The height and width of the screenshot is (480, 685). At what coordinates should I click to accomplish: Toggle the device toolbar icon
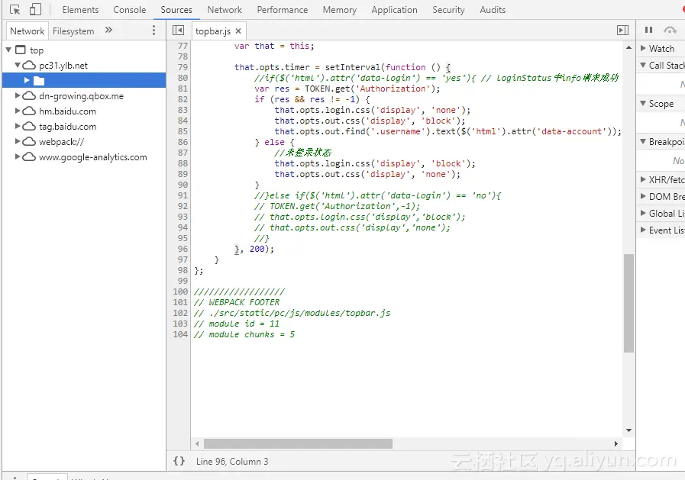(35, 10)
